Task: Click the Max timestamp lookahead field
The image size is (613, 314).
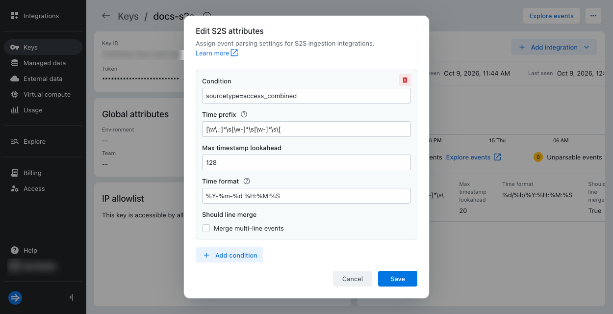Action: 306,162
